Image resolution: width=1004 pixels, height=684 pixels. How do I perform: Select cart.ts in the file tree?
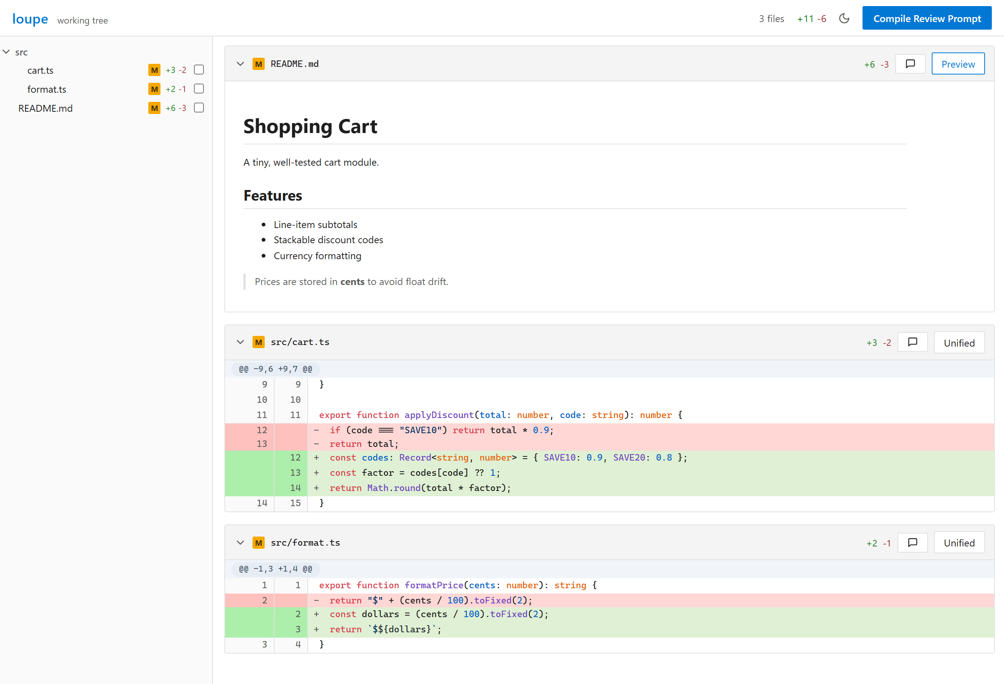40,70
